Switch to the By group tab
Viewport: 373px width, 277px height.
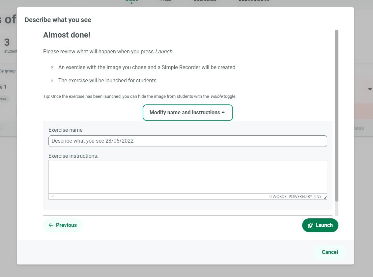(7, 71)
